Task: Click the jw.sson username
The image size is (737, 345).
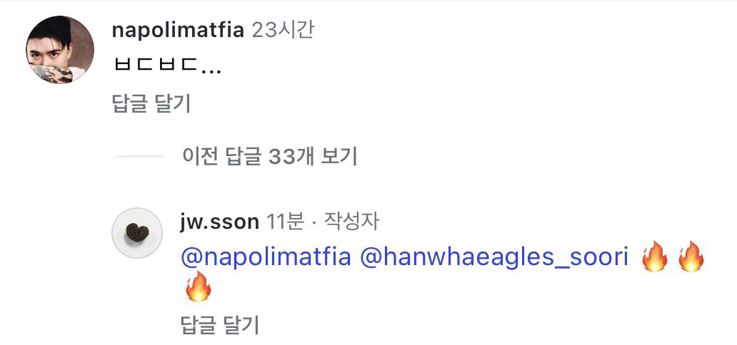Action: pyautogui.click(x=219, y=222)
